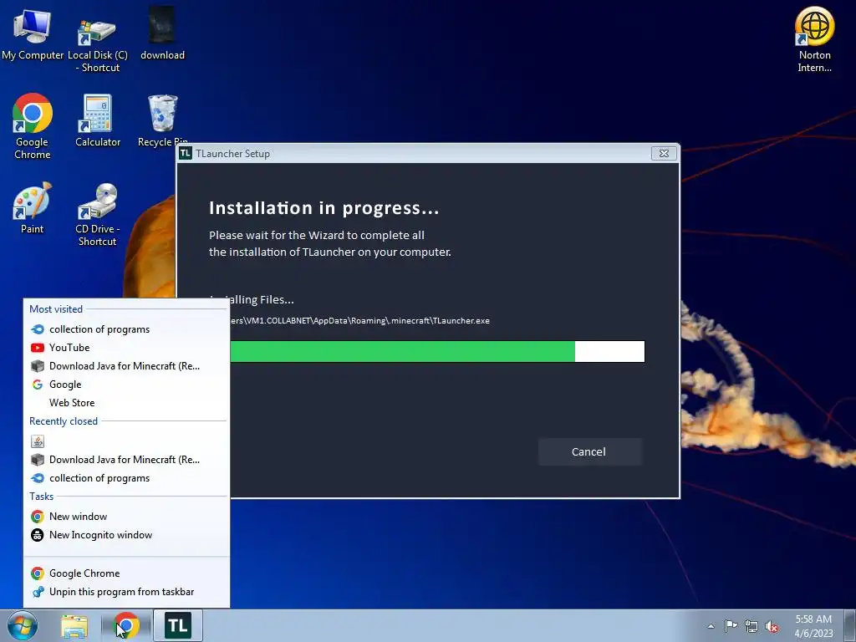Open Local Disk (C) shortcut icon
Screen dimensions: 856x642
97,43
